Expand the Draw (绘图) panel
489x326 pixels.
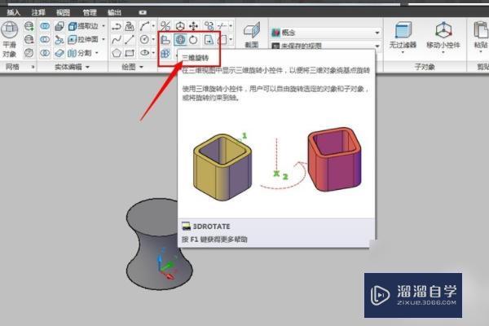coord(133,67)
